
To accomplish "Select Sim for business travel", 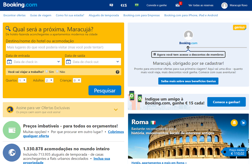I will point(47,71).
